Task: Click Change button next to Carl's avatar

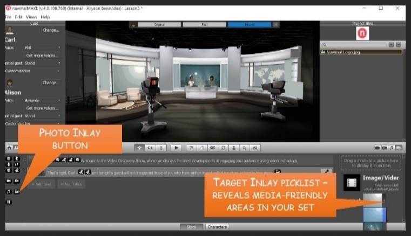Action: tap(51, 30)
